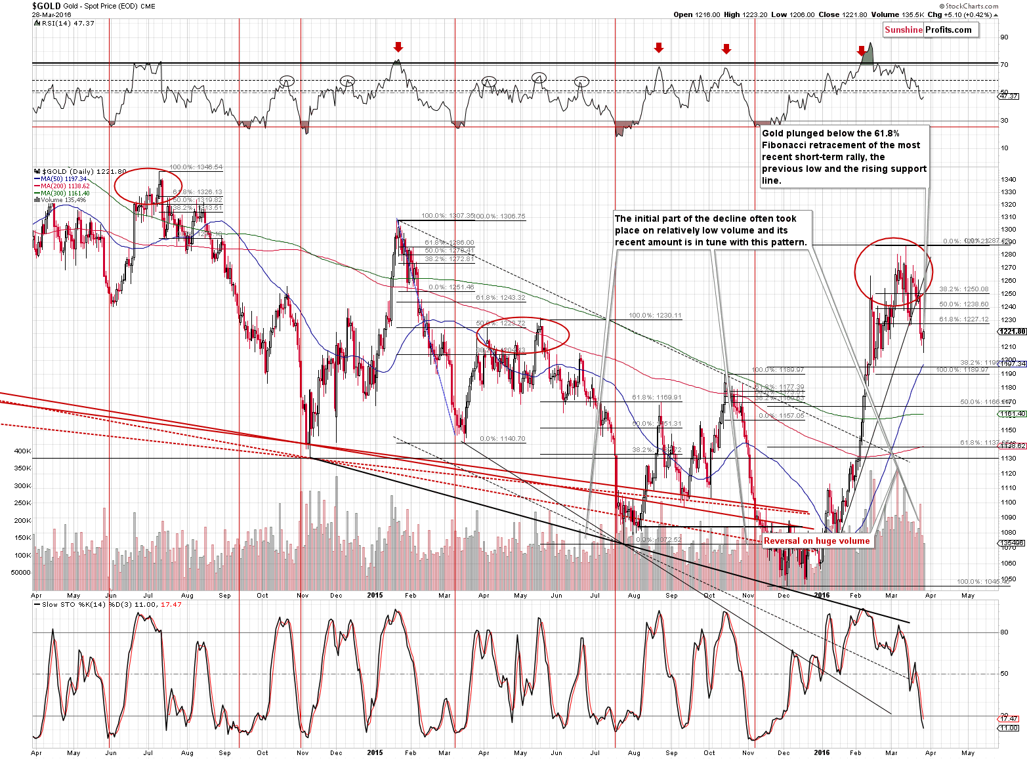Click the 1221.80 current price tag on right axis

1013,332
